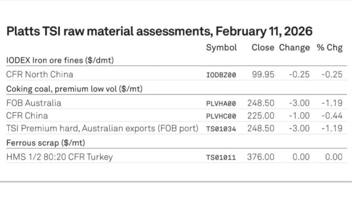Select the HMS 1/2 80:20 CFR Turkey label
The image size is (352, 201).
click(x=60, y=157)
